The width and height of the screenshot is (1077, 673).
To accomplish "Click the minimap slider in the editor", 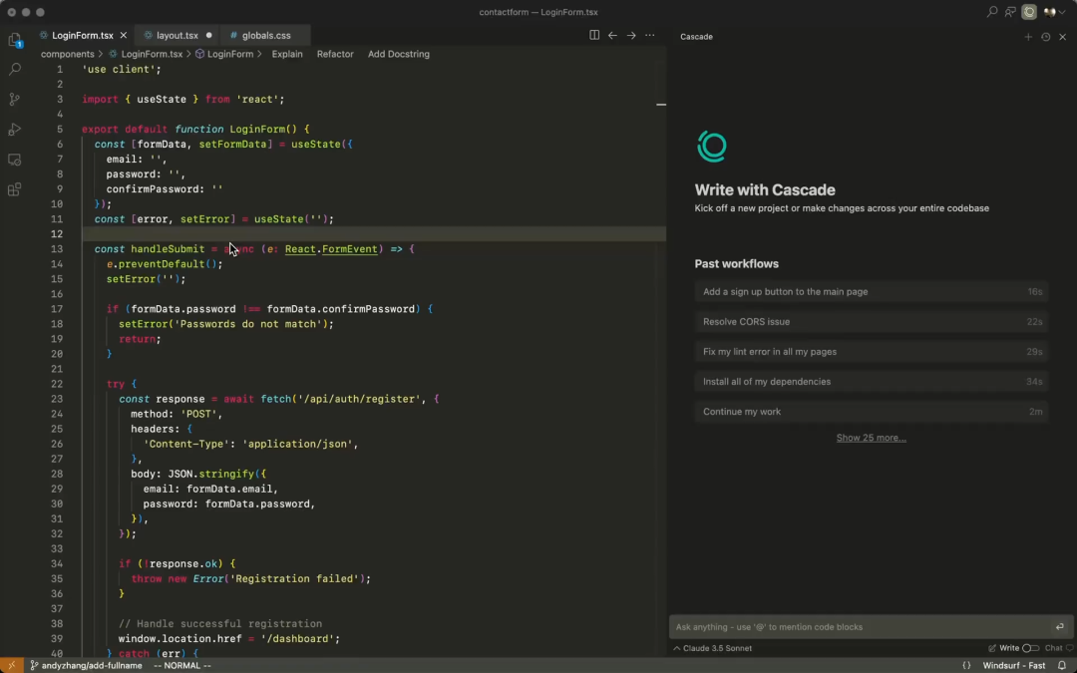I will pos(661,105).
